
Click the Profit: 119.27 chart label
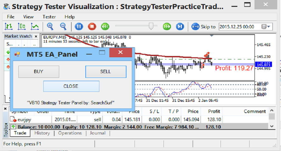click(x=234, y=68)
